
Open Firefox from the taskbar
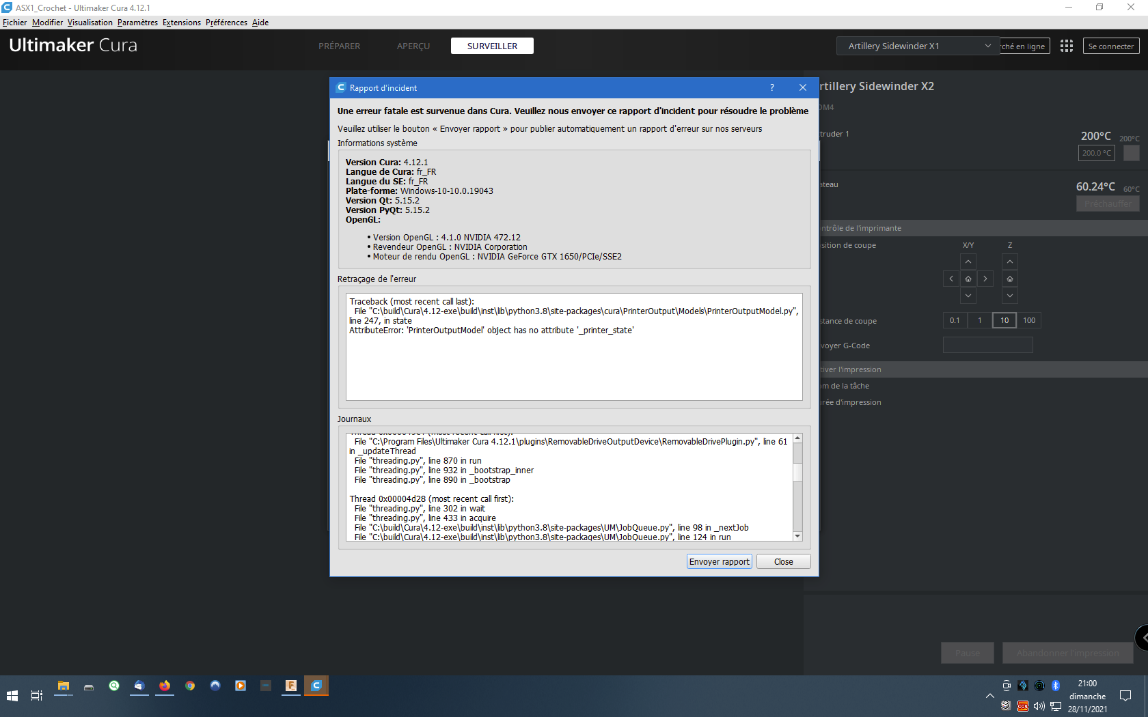pos(165,686)
